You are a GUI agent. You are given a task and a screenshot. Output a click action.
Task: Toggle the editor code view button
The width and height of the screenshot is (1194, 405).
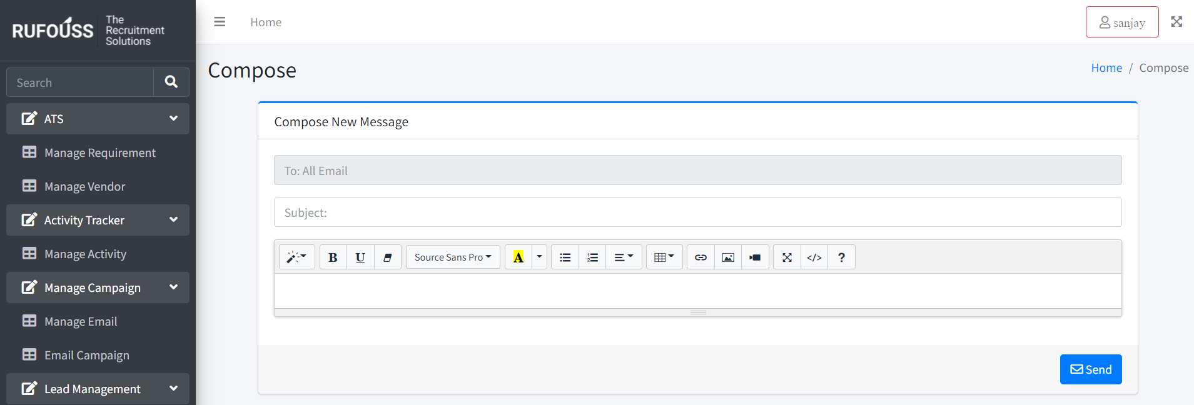[x=814, y=257]
